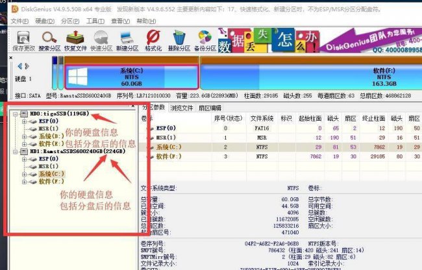Expand ESP(0) under HD0 tigoSSD
The width and height of the screenshot is (422, 270).
coord(24,121)
